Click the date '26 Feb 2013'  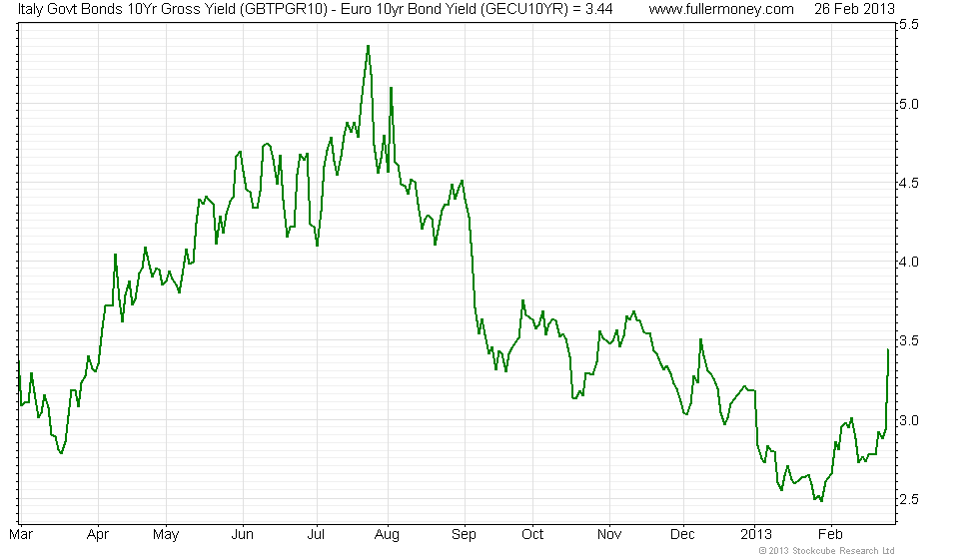tap(854, 9)
